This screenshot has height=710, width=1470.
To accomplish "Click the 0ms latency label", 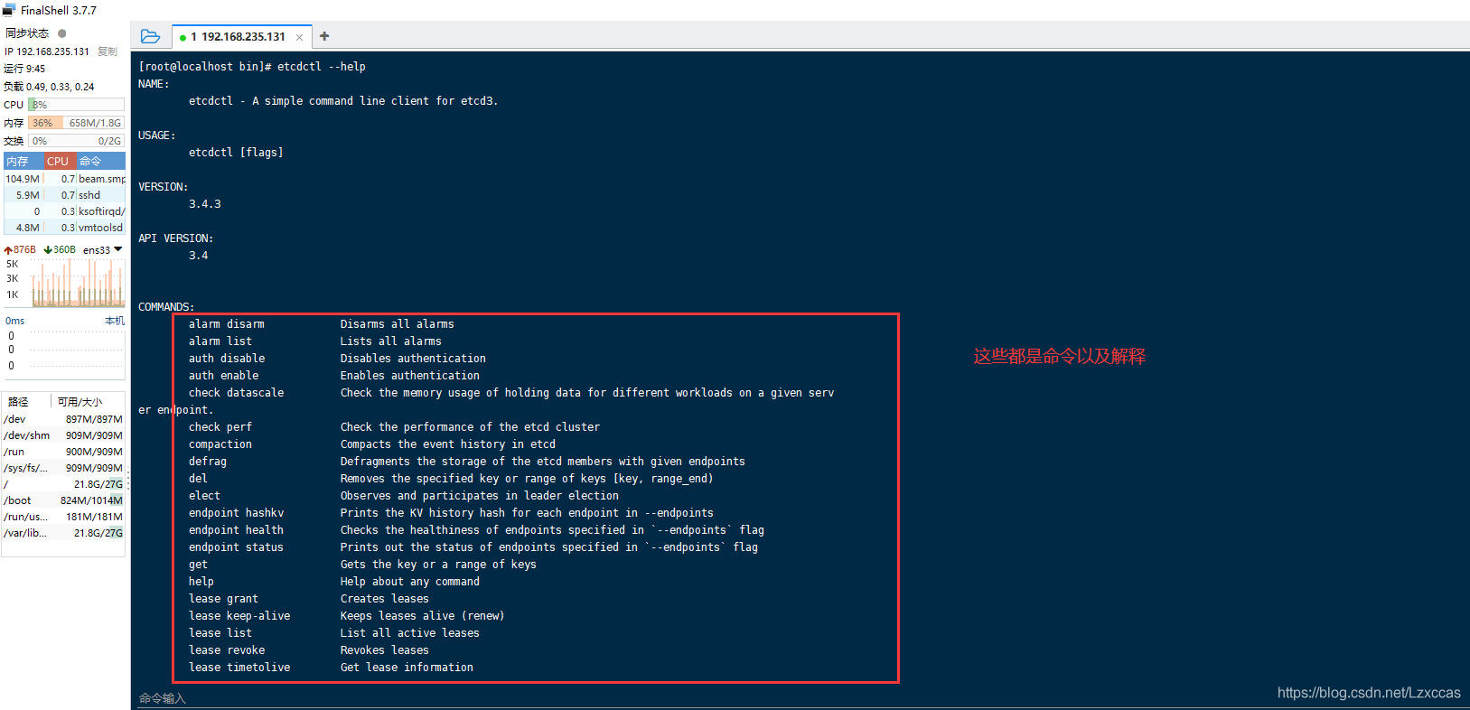I will [x=14, y=321].
